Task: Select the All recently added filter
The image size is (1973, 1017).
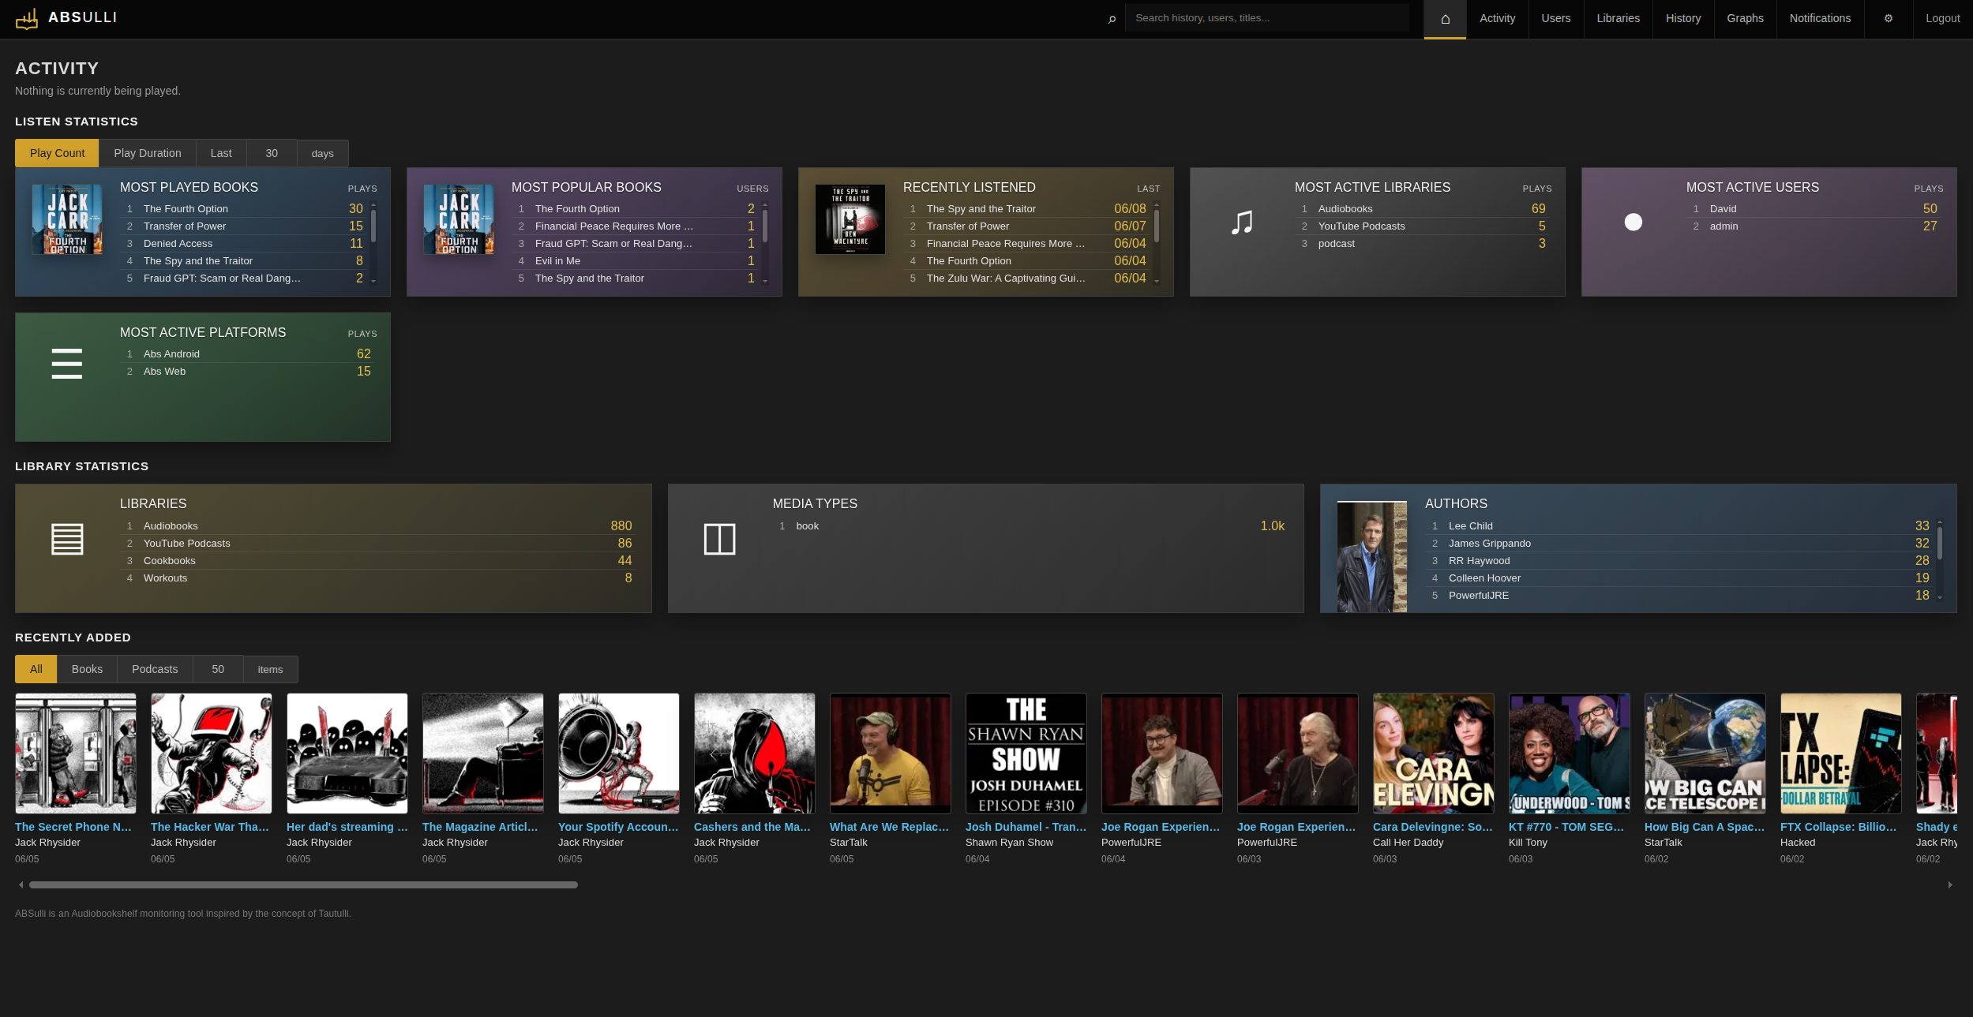Action: (36, 669)
